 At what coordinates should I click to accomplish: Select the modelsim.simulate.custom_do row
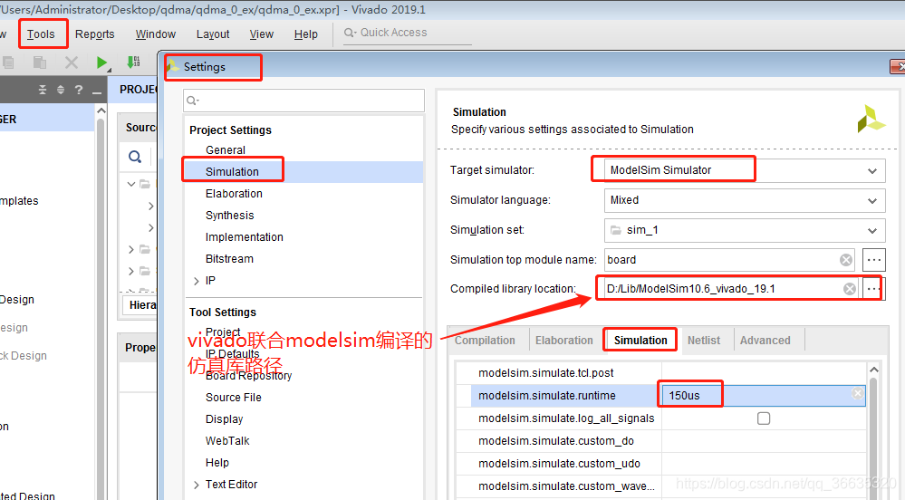point(660,441)
